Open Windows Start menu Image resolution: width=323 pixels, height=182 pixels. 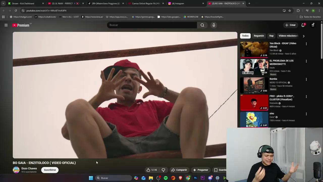[91, 178]
